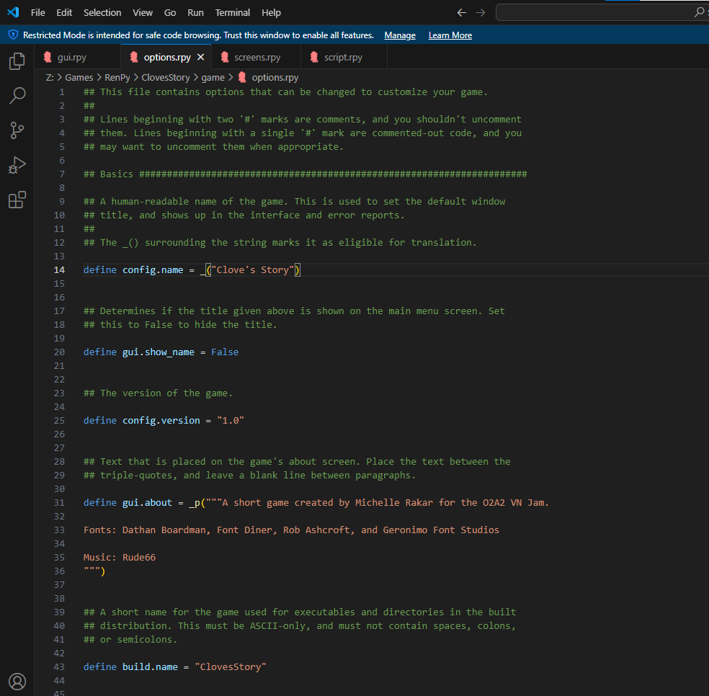Image resolution: width=709 pixels, height=696 pixels.
Task: Open the Go menu
Action: point(170,13)
